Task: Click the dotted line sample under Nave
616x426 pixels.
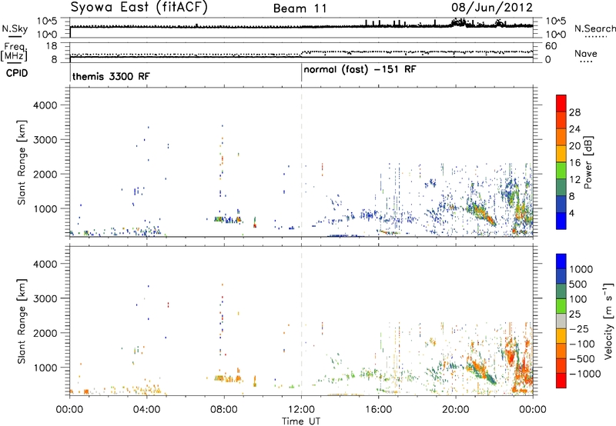Action: [586, 62]
